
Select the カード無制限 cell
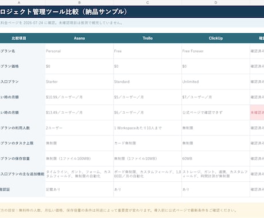click(x=147, y=143)
